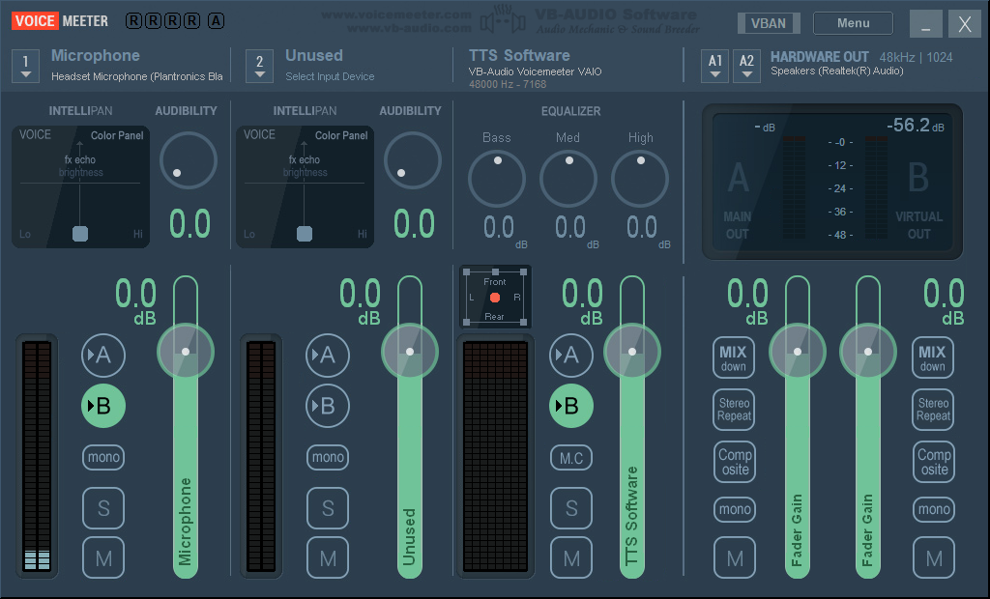Click the Front/Rear panning grid on TTS strip
Image resolution: width=990 pixels, height=599 pixels.
tap(495, 296)
